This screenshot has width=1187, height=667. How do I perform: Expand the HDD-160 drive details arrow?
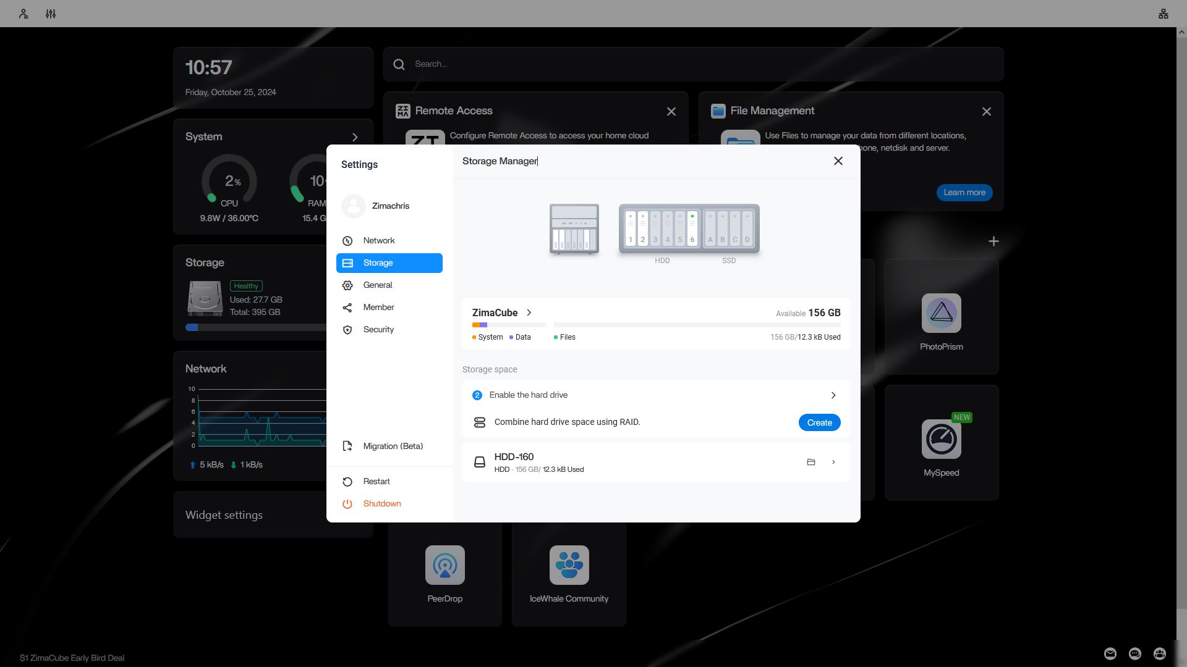(x=833, y=462)
